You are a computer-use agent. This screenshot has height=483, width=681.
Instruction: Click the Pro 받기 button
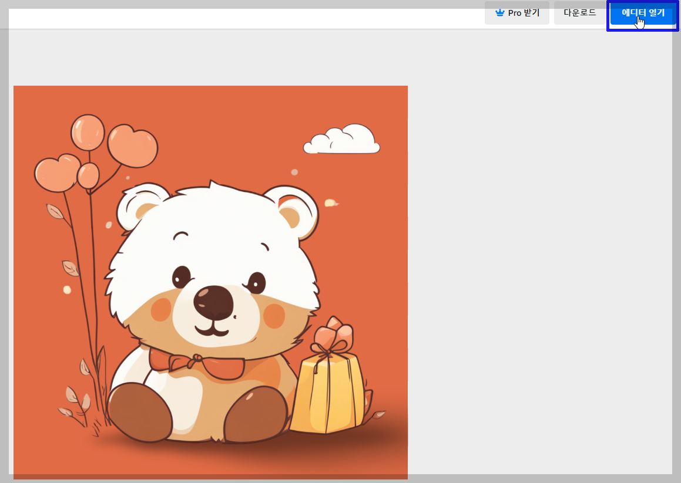pyautogui.click(x=517, y=13)
